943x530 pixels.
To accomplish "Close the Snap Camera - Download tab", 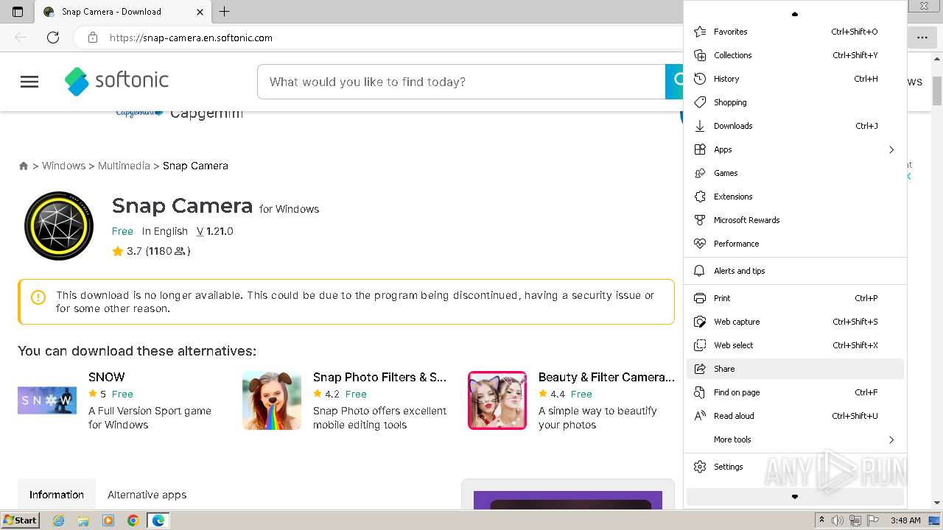I will click(x=200, y=12).
